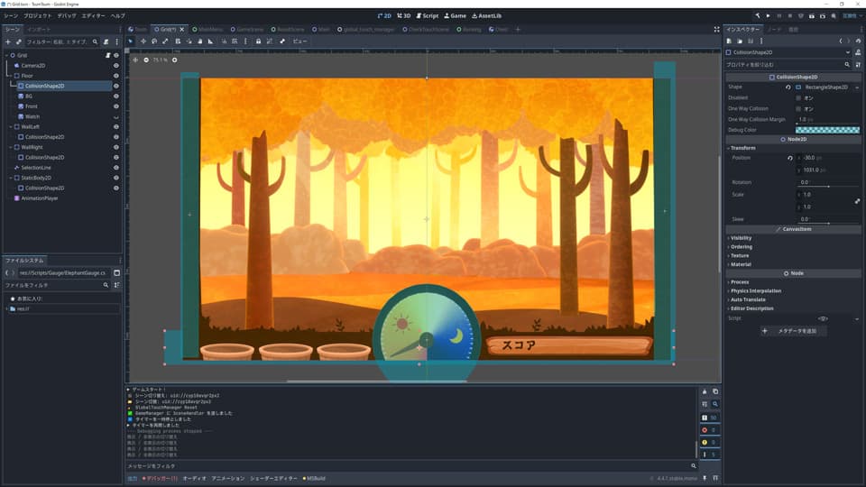The width and height of the screenshot is (866, 487).
Task: Open the AssetLib workspace
Action: 486,16
